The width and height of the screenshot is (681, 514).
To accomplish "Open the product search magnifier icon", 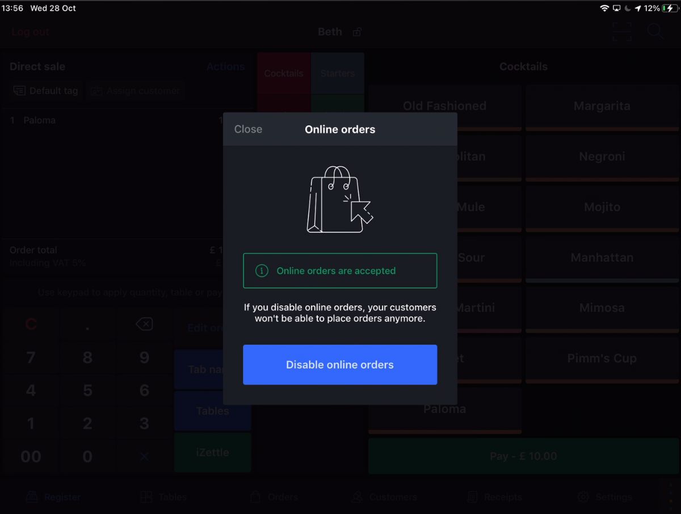I will pyautogui.click(x=655, y=32).
